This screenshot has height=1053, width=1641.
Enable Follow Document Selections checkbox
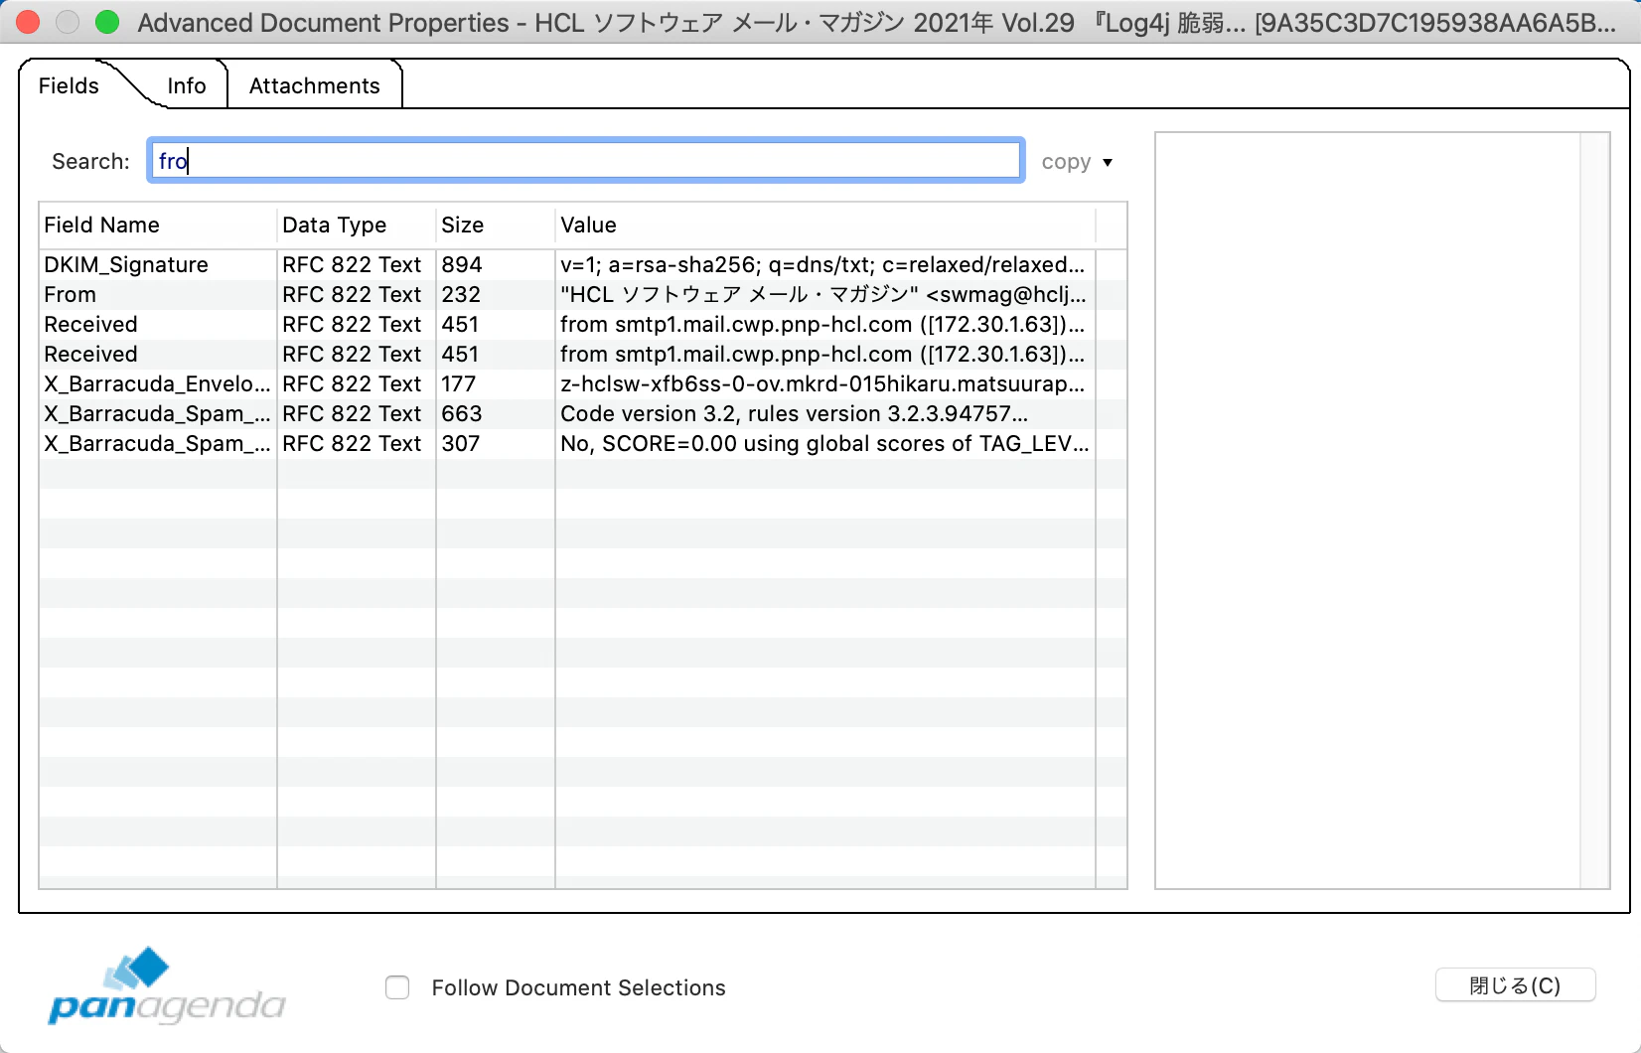397,987
